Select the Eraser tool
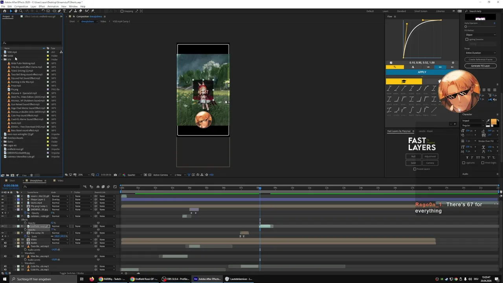The width and height of the screenshot is (503, 283). tap(80, 11)
